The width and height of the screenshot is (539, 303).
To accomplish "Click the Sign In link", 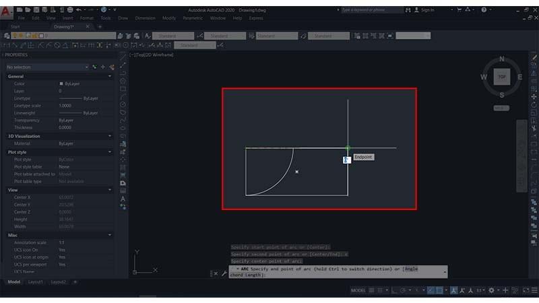I will click(x=428, y=10).
